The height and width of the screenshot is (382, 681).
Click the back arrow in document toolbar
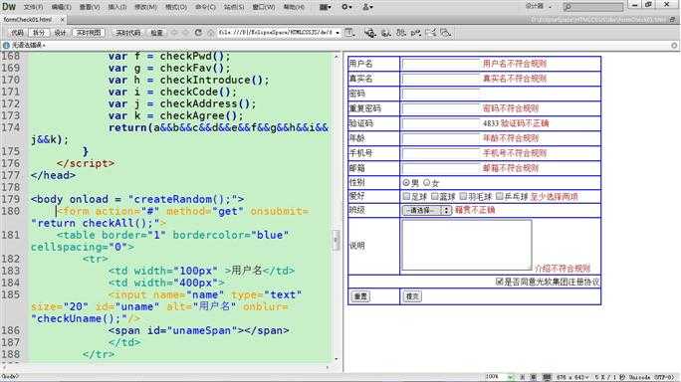[174, 33]
